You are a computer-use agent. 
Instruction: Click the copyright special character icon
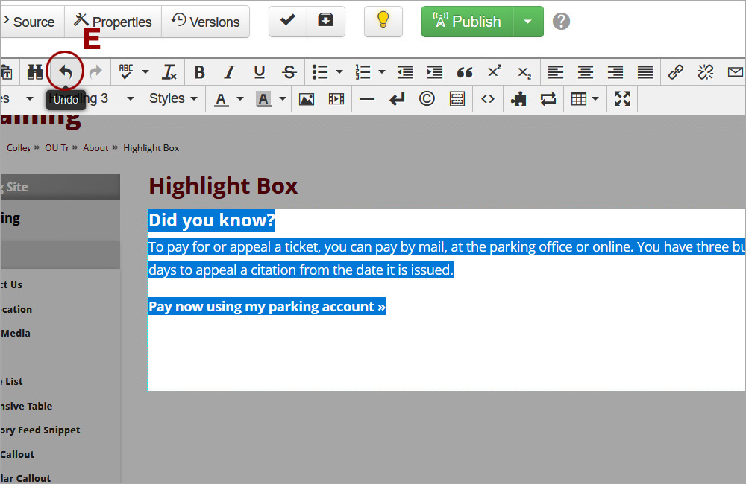pyautogui.click(x=427, y=99)
